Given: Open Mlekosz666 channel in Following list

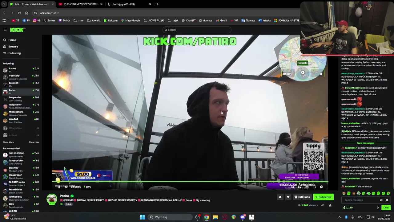Looking at the screenshot, I should (21, 113).
